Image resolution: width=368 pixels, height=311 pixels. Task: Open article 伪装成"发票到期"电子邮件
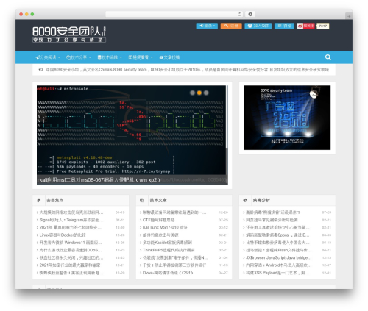coord(175,257)
